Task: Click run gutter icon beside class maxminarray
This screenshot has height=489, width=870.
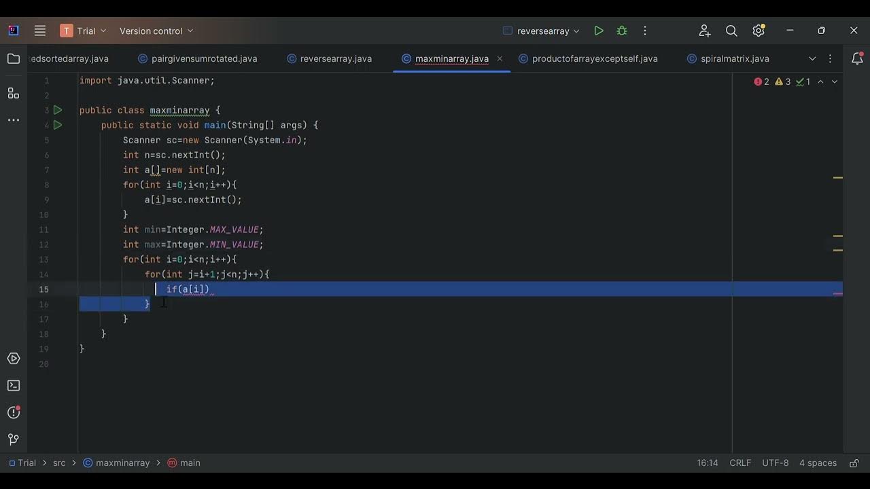Action: (58, 110)
